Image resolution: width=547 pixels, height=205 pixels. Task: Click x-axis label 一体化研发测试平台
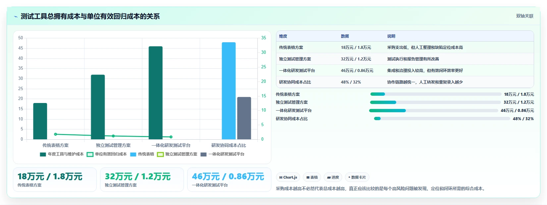click(x=171, y=145)
